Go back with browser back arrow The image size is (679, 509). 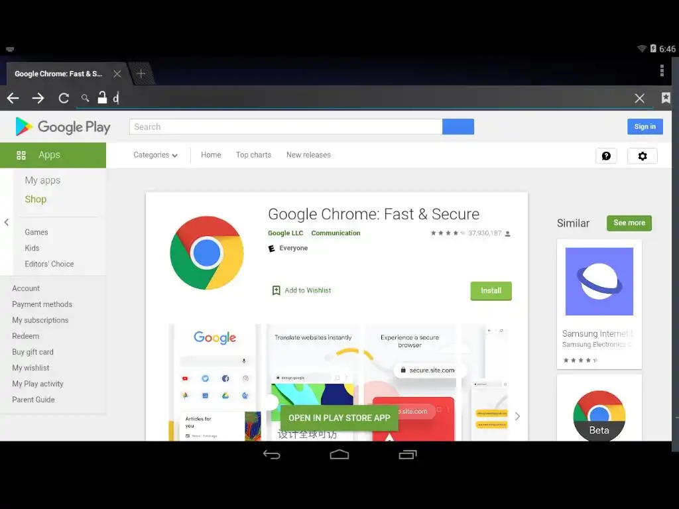pos(13,98)
